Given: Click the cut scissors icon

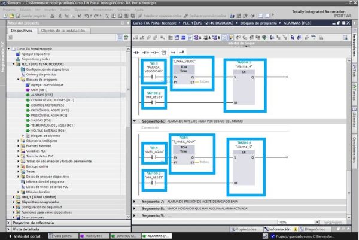Looking at the screenshot, I should click(60, 16).
